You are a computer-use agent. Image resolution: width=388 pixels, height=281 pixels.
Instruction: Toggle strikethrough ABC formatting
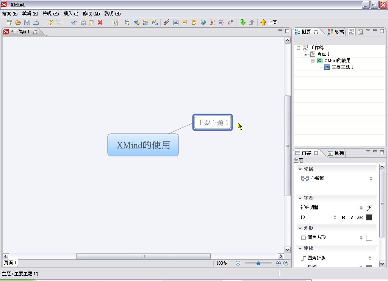tap(360, 217)
